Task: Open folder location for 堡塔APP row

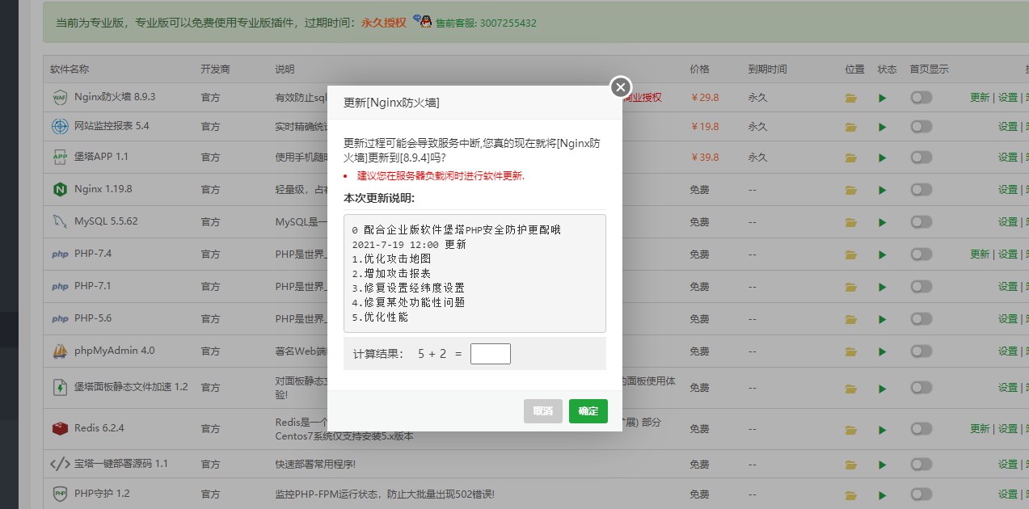Action: coord(851,157)
